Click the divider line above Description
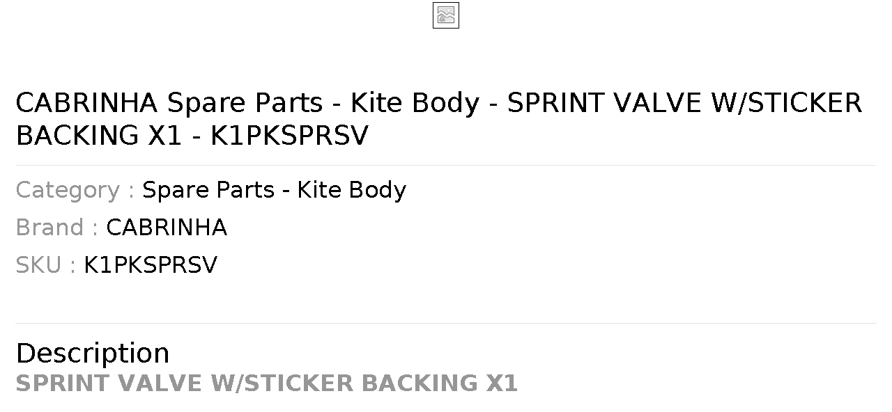The image size is (892, 412). coord(446,323)
